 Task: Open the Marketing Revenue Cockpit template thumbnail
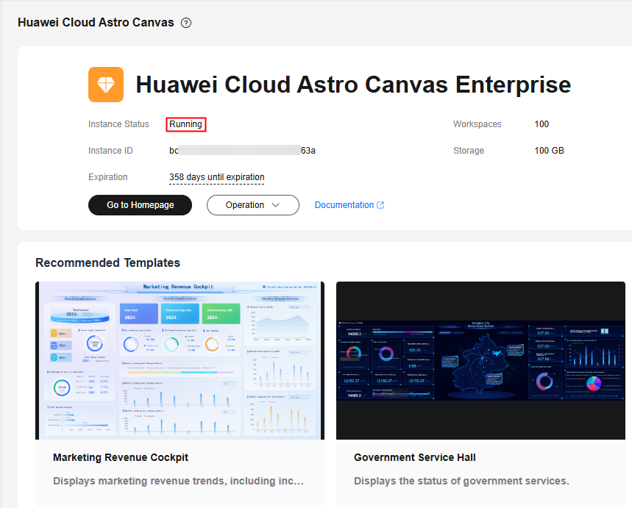point(180,360)
